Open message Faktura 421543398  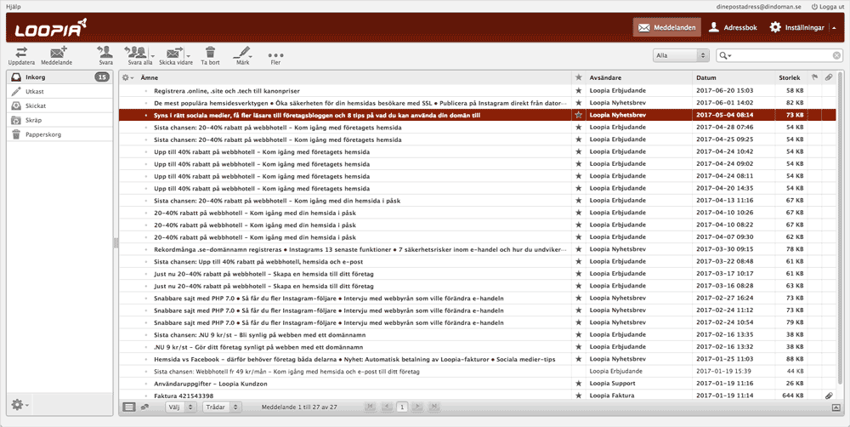184,396
